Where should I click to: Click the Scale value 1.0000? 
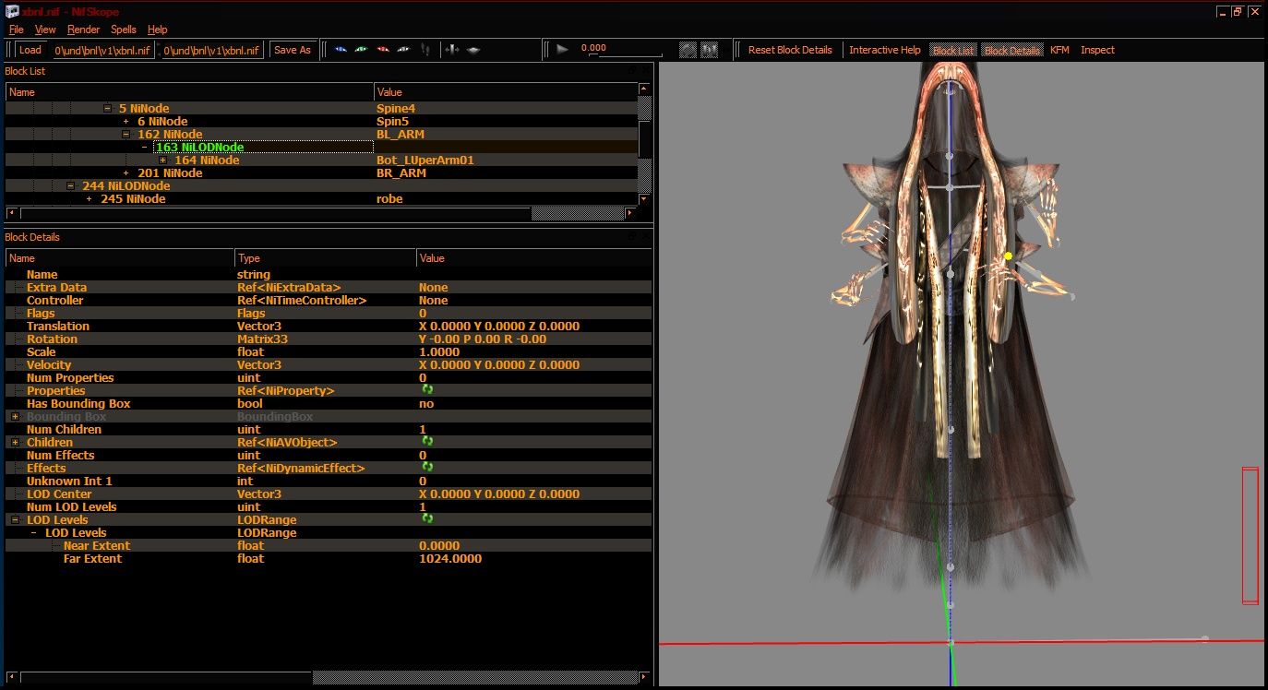(439, 351)
